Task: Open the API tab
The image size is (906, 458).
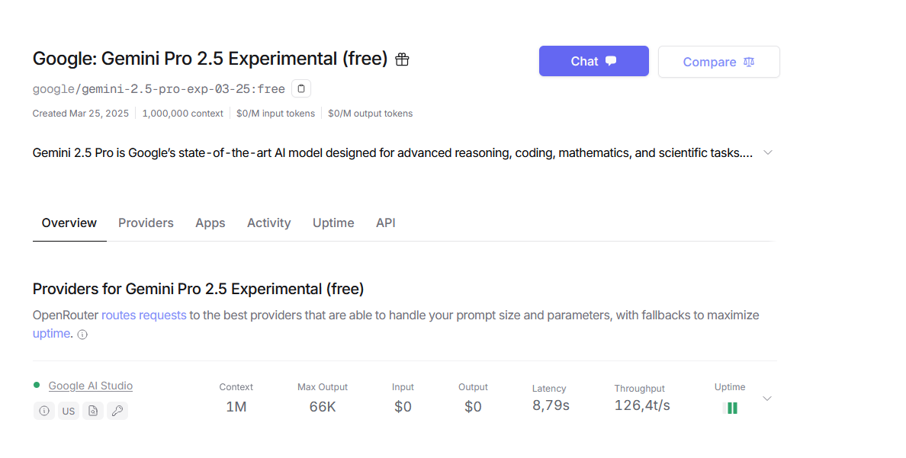Action: [386, 223]
